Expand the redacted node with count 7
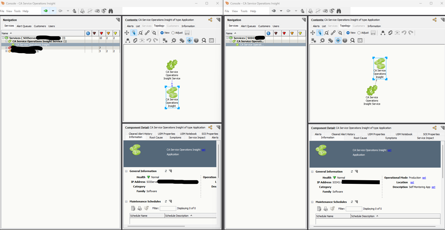Image resolution: width=445 pixels, height=230 pixels. 6,48
